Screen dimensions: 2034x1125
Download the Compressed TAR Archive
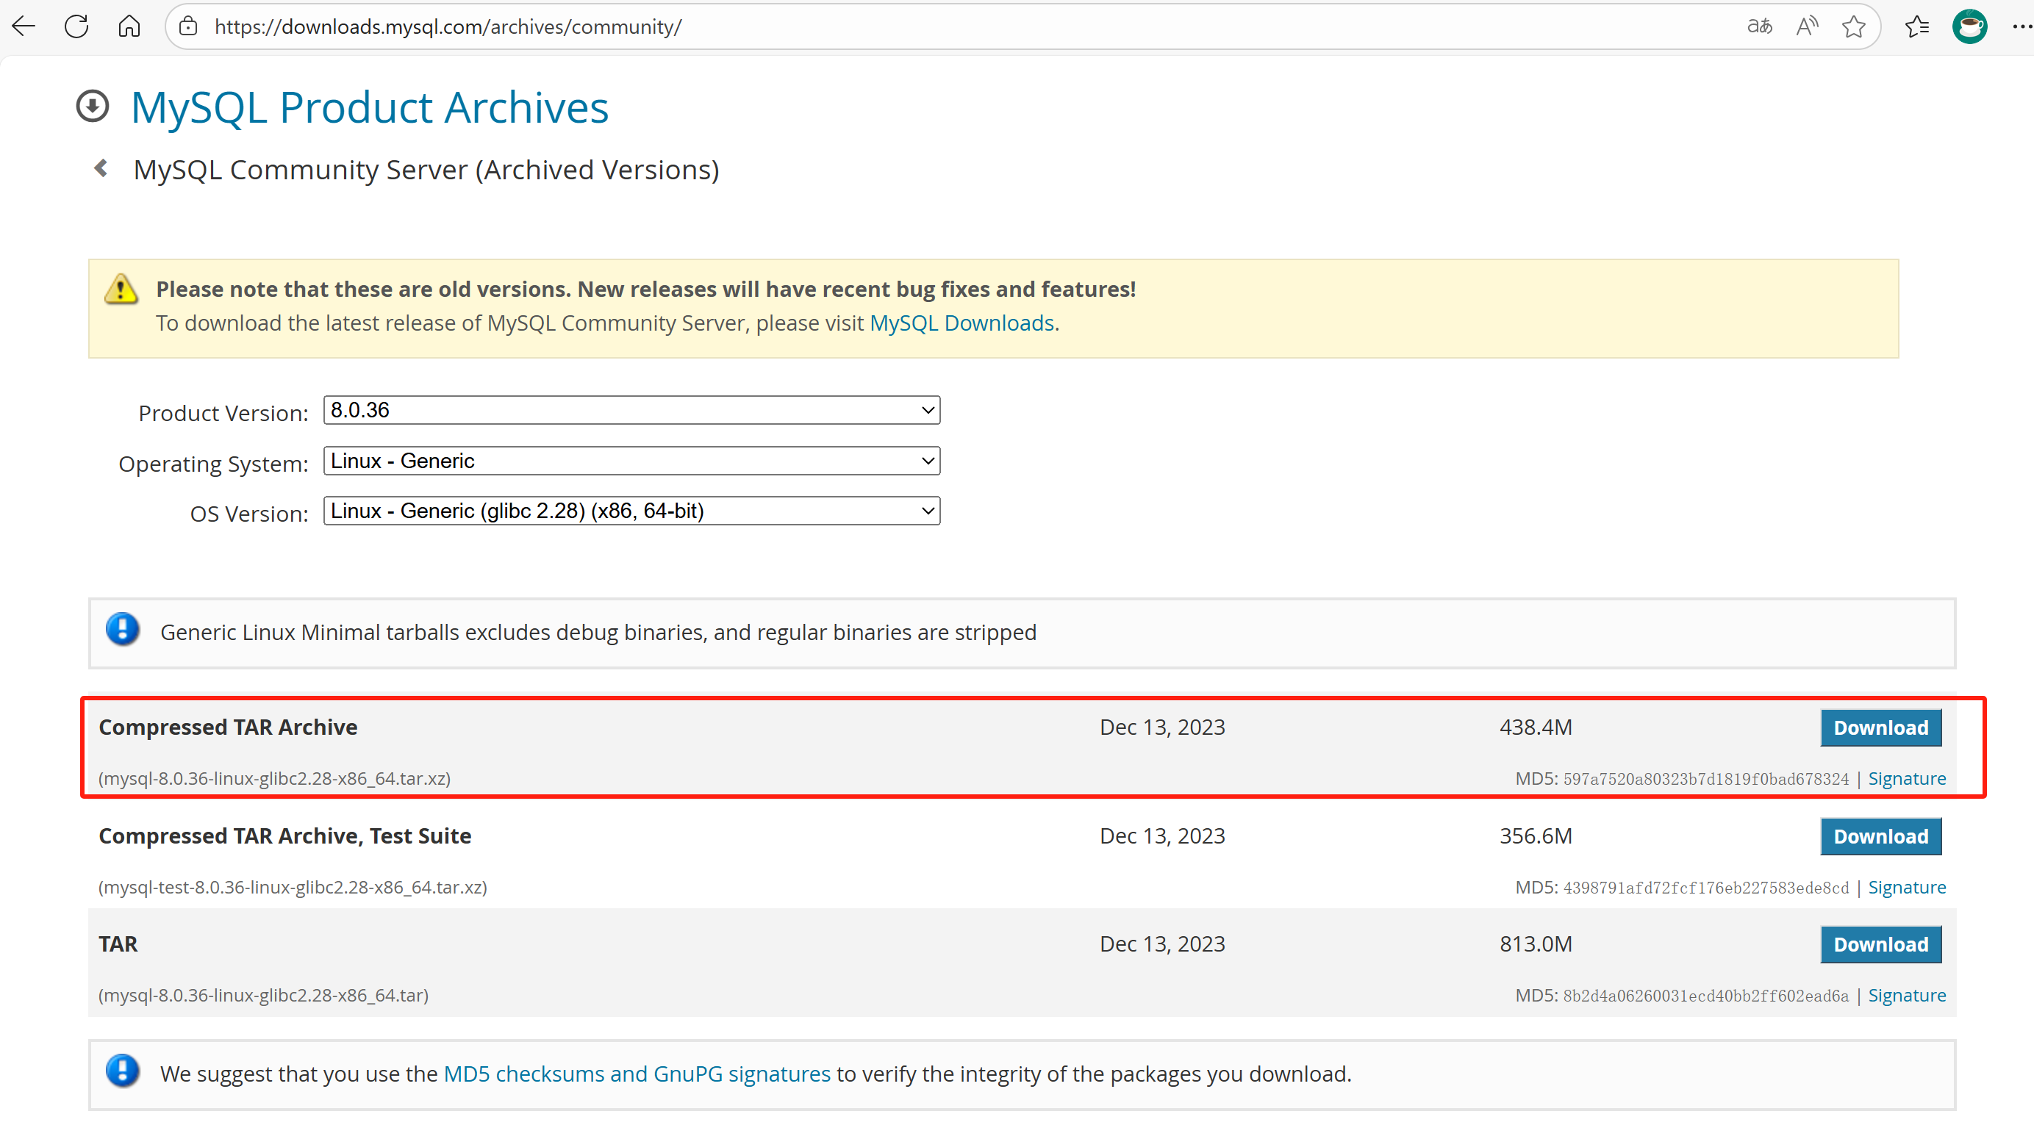coord(1880,728)
